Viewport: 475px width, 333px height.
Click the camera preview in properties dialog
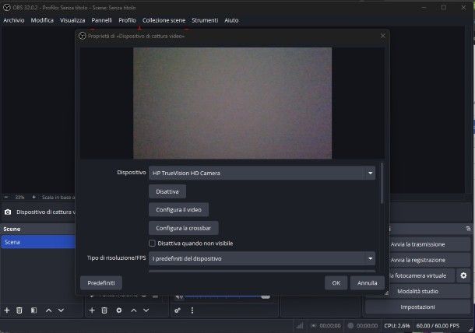232,103
